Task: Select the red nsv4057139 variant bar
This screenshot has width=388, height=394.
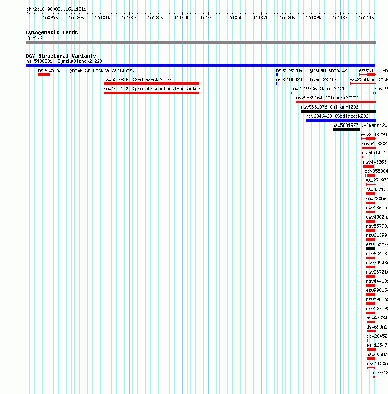Action: [151, 93]
